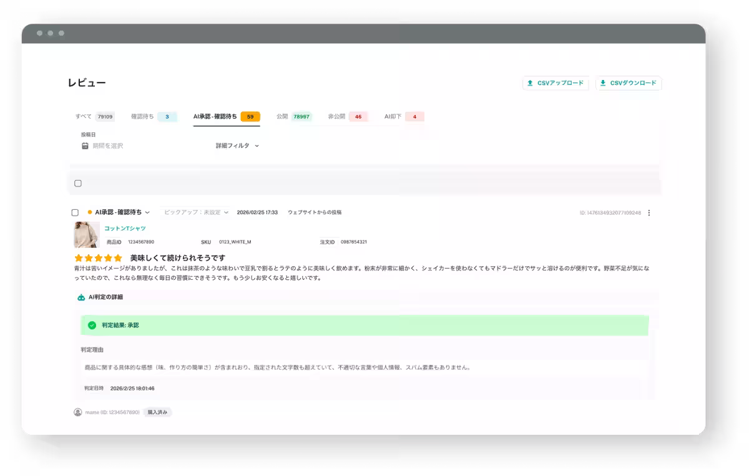Click the AI判定の詳細 robot icon
Viewport: 749px width, 476px height.
tap(82, 297)
